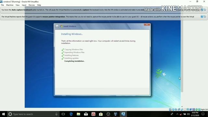The image size is (208, 117).
Task: Open the Mail app from taskbar
Action: (86, 114)
